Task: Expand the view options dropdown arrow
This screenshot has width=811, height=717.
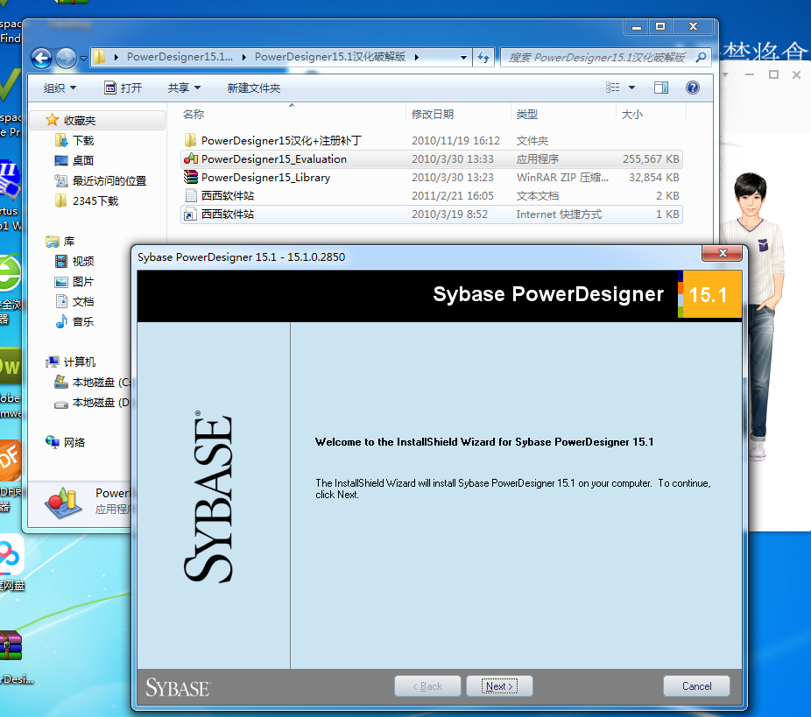Action: tap(631, 88)
